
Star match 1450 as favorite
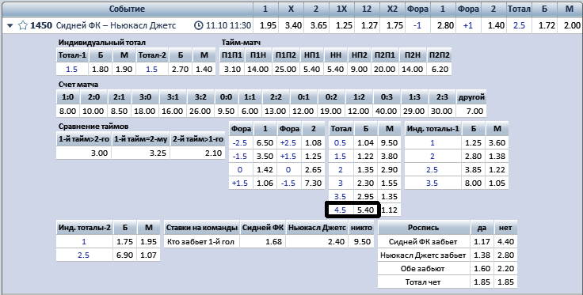point(23,25)
